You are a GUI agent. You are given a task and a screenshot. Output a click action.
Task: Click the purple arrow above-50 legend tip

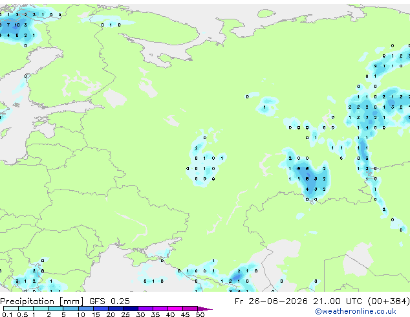coord(205,309)
